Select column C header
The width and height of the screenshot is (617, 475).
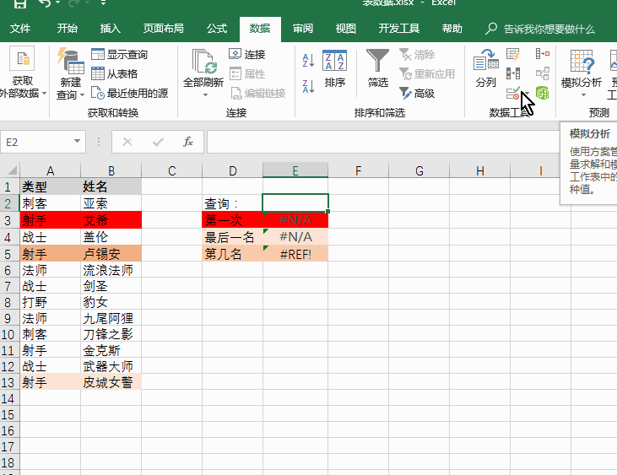coord(171,171)
